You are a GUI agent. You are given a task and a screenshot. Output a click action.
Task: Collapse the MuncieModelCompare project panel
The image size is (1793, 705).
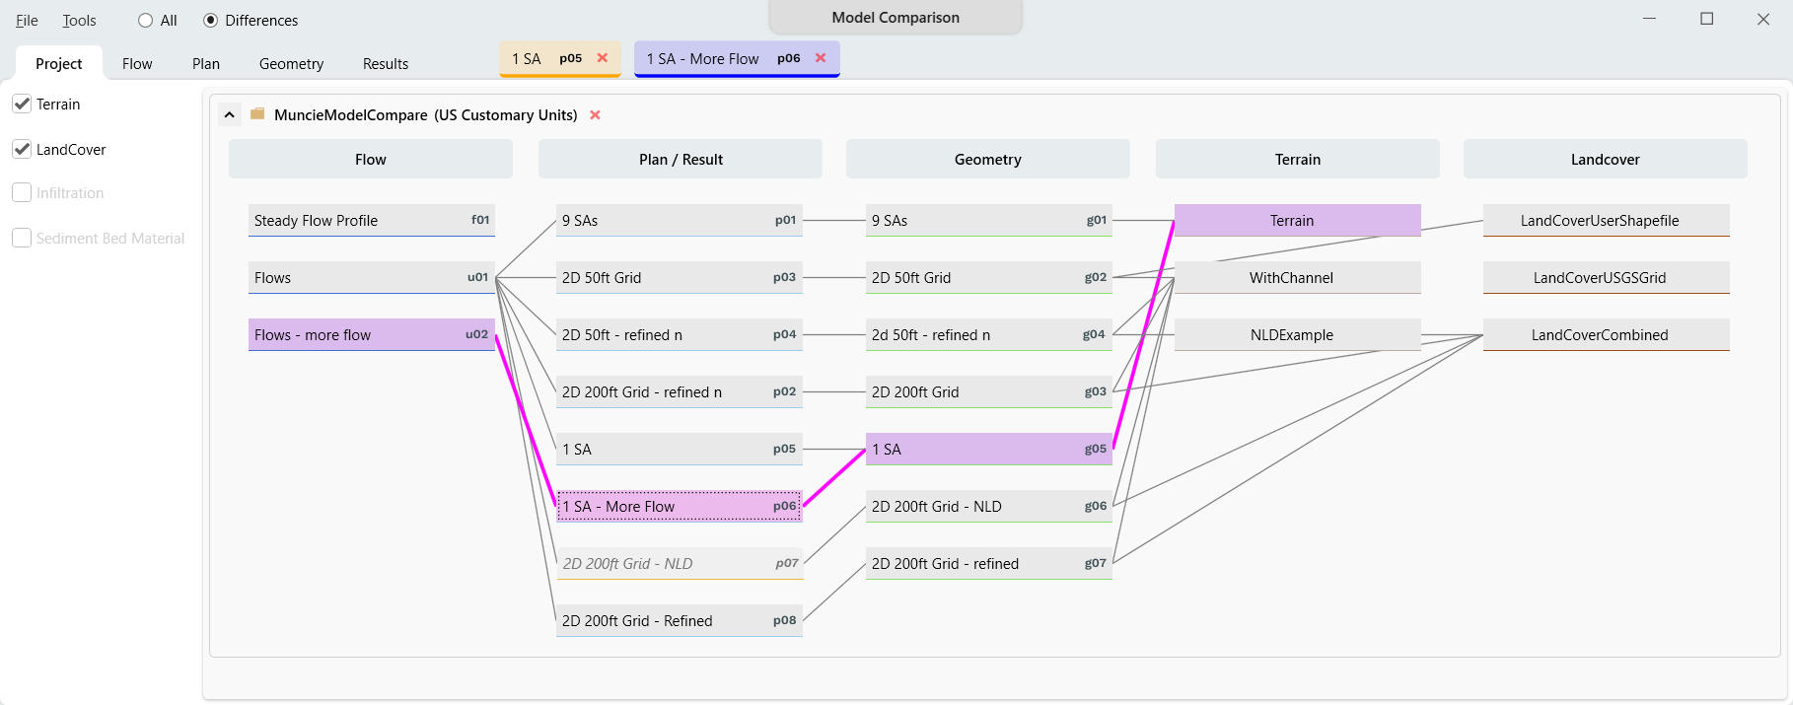229,114
